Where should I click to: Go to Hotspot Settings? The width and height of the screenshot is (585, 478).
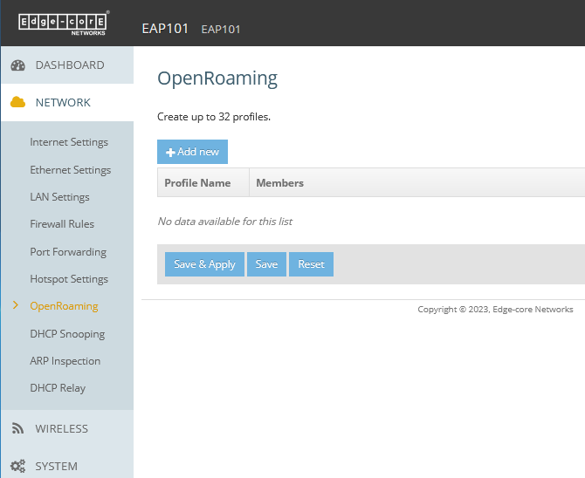69,279
